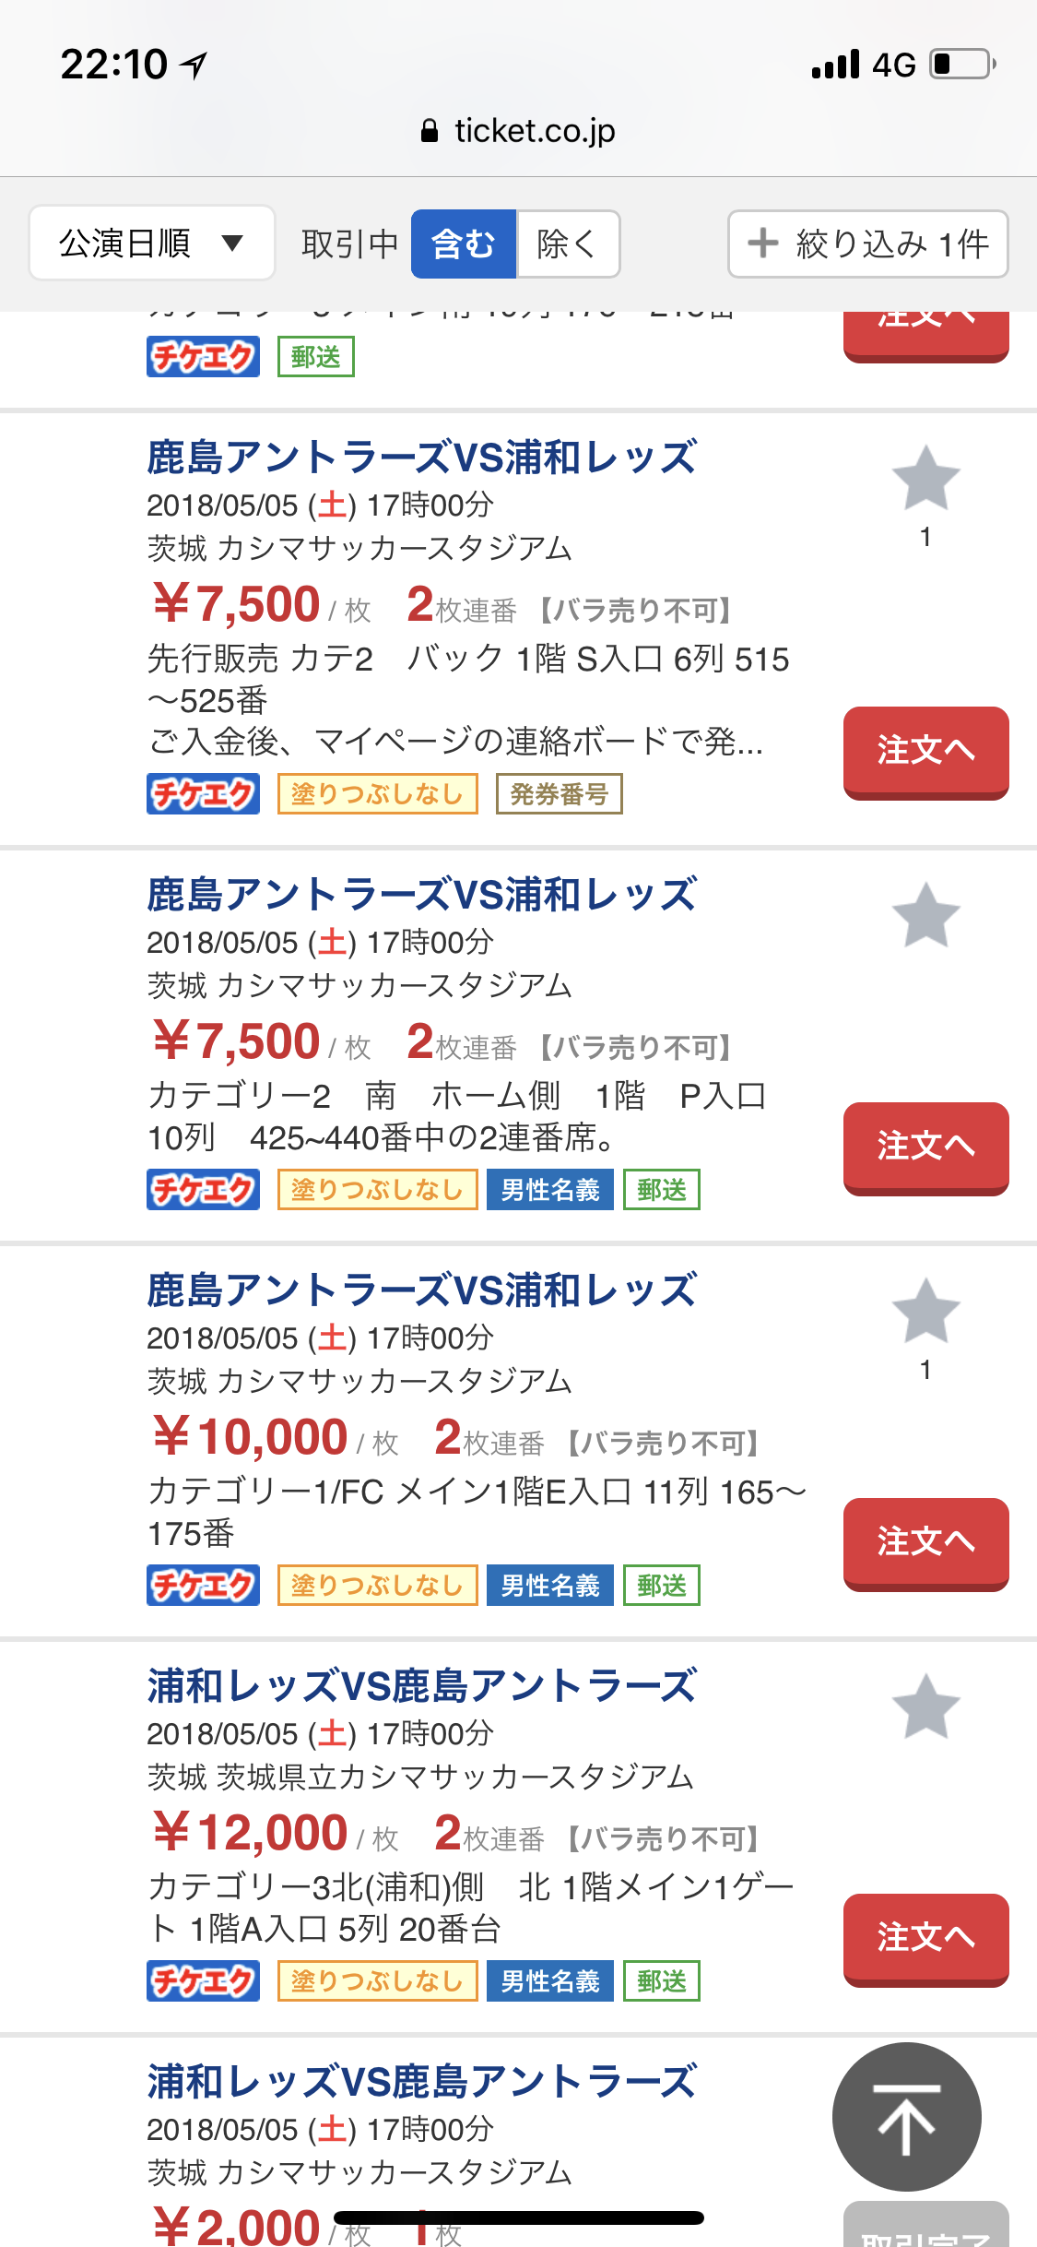Tap the 男性名義 tag on ¥10,000 listing
Viewport: 1037px width, 2247px height.
click(549, 1586)
